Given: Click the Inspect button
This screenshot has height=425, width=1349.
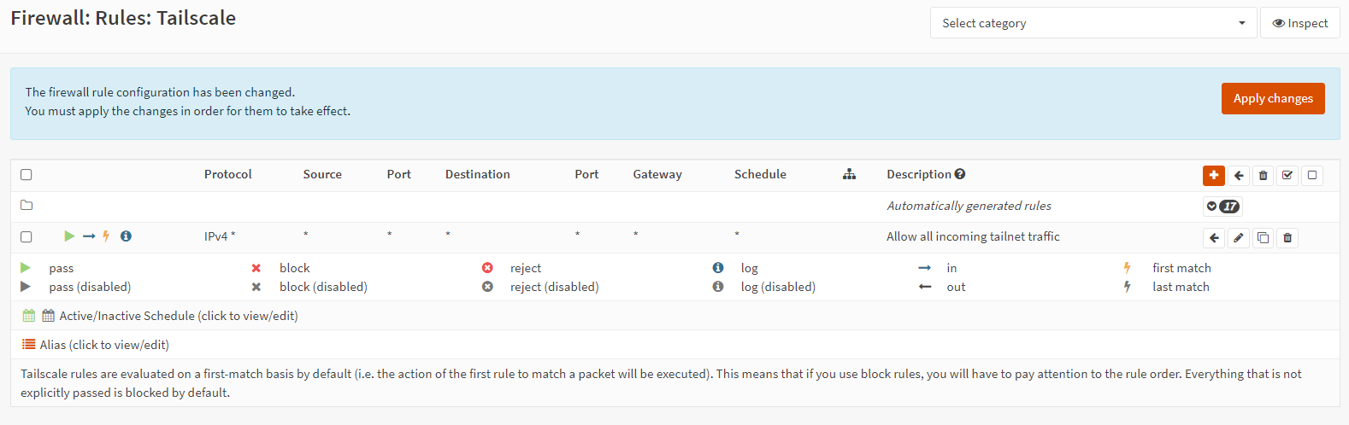Looking at the screenshot, I should click(x=1300, y=23).
